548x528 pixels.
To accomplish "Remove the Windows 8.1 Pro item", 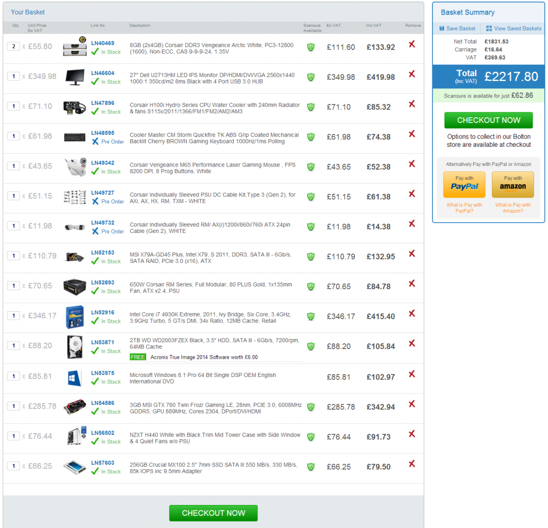I will (x=412, y=374).
